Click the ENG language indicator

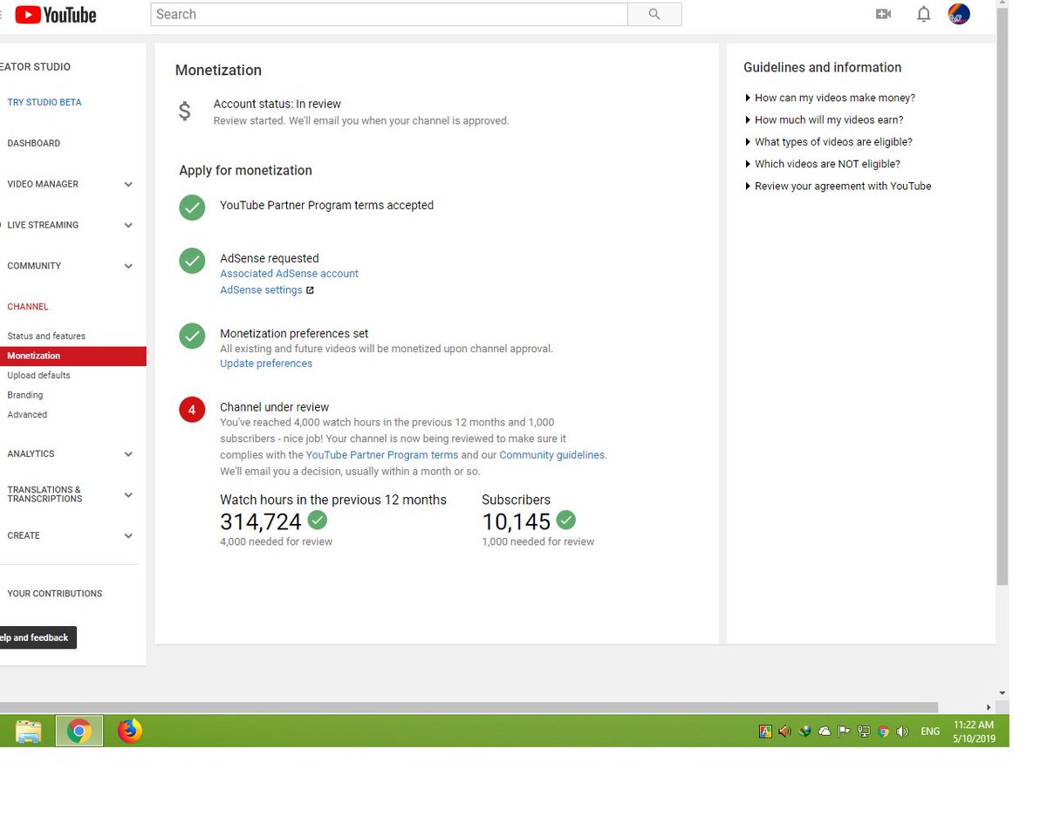point(930,732)
